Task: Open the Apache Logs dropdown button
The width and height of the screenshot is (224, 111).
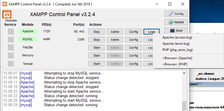Action: point(151,32)
